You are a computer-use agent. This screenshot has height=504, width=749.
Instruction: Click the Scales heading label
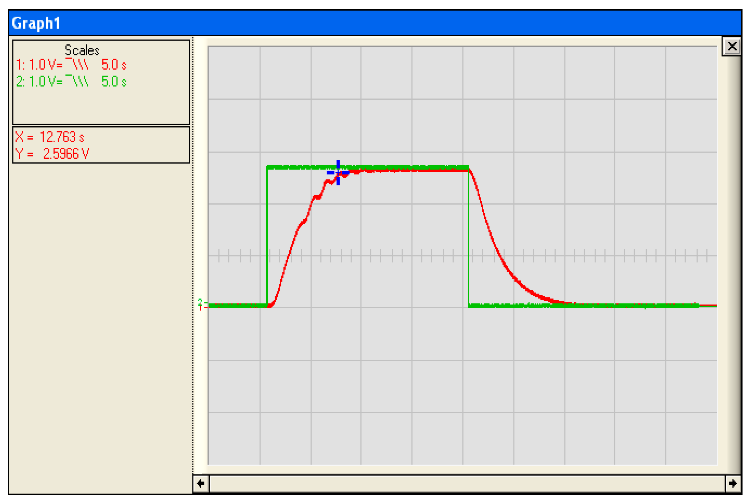pos(82,50)
